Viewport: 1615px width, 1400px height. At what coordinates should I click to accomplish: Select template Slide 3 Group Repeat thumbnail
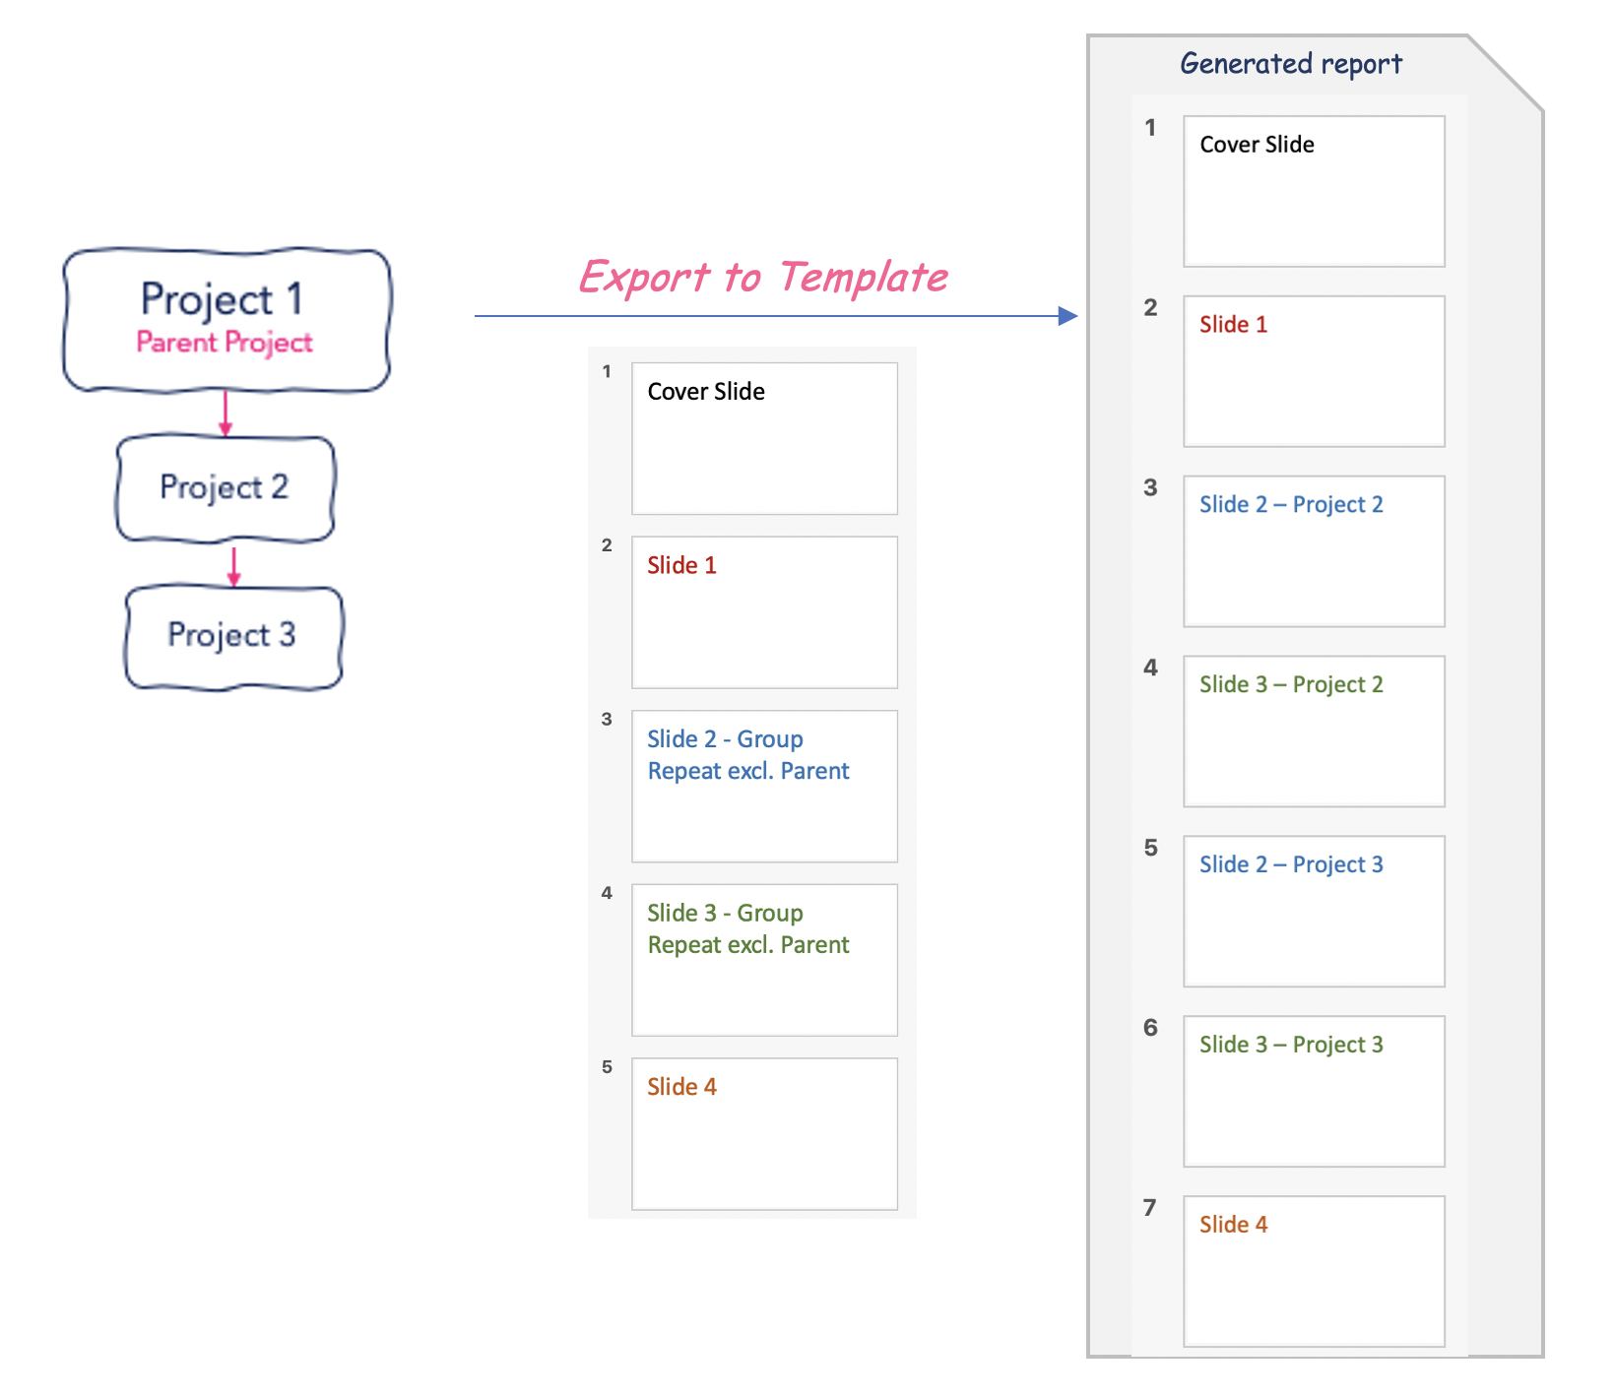coord(764,960)
